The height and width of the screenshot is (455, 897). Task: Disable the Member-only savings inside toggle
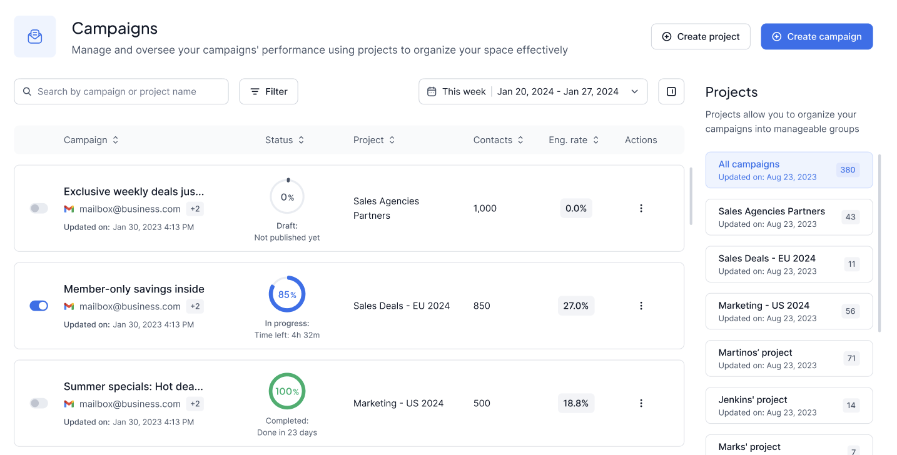(x=39, y=306)
